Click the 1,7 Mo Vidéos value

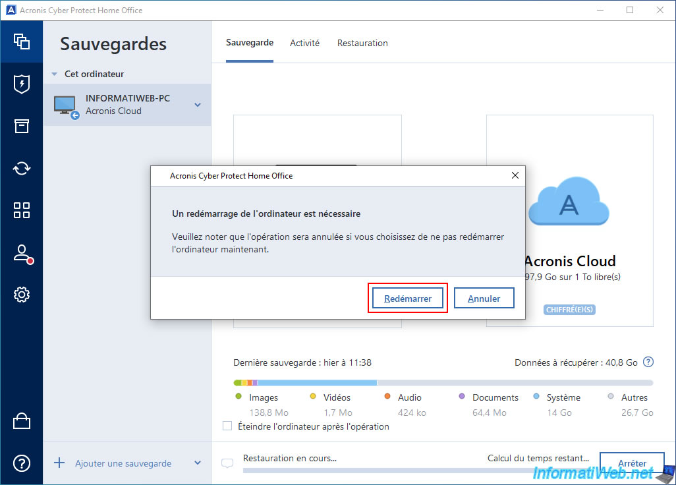(338, 413)
